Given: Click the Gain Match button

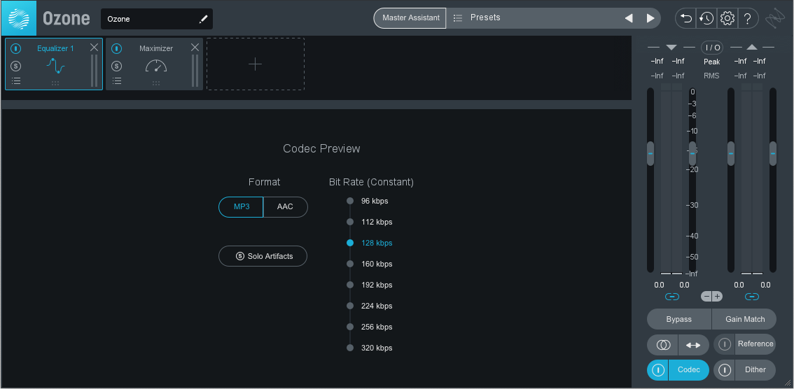Looking at the screenshot, I should pyautogui.click(x=744, y=319).
